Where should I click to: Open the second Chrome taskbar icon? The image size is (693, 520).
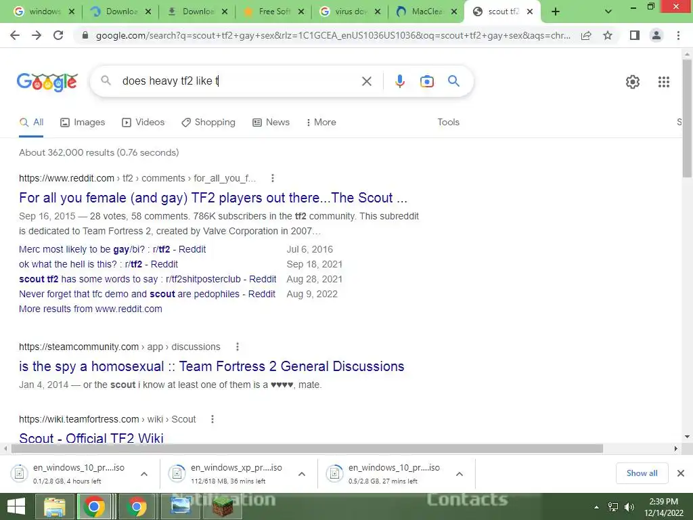pos(137,506)
